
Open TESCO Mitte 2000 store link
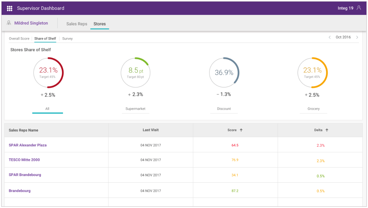coord(24,160)
